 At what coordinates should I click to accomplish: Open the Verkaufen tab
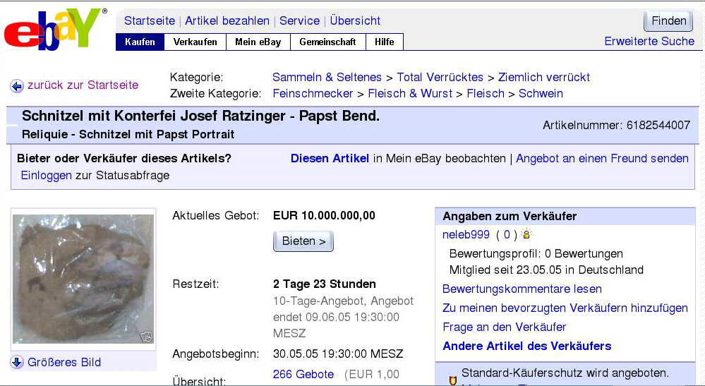195,42
